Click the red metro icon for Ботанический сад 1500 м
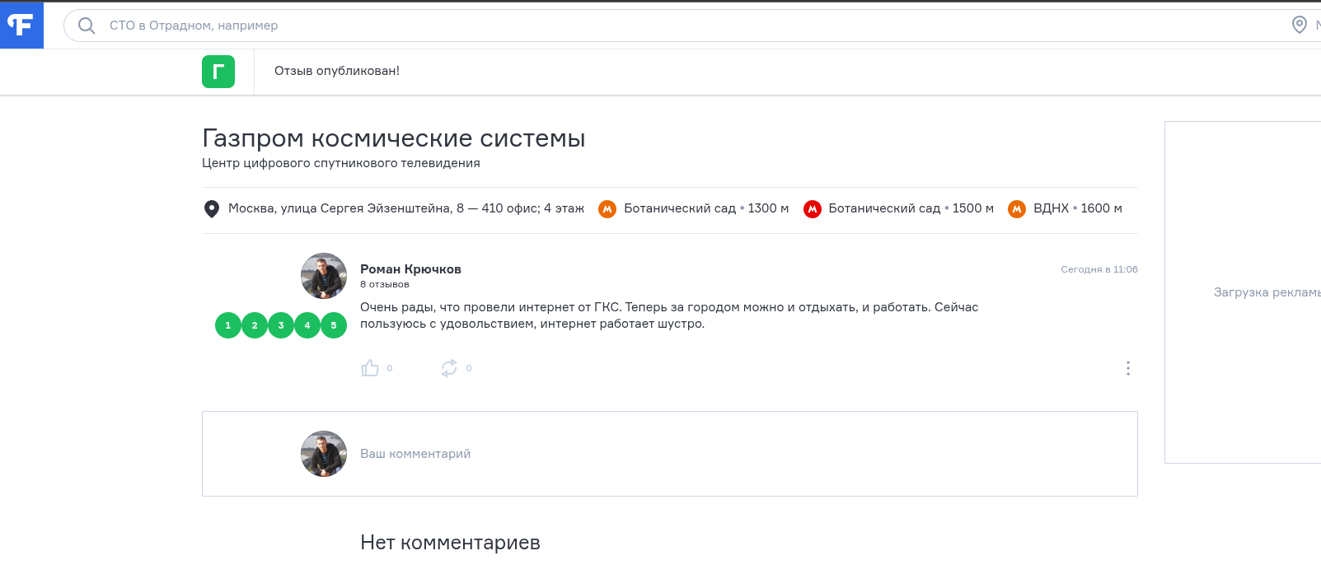The image size is (1321, 588). (x=813, y=209)
